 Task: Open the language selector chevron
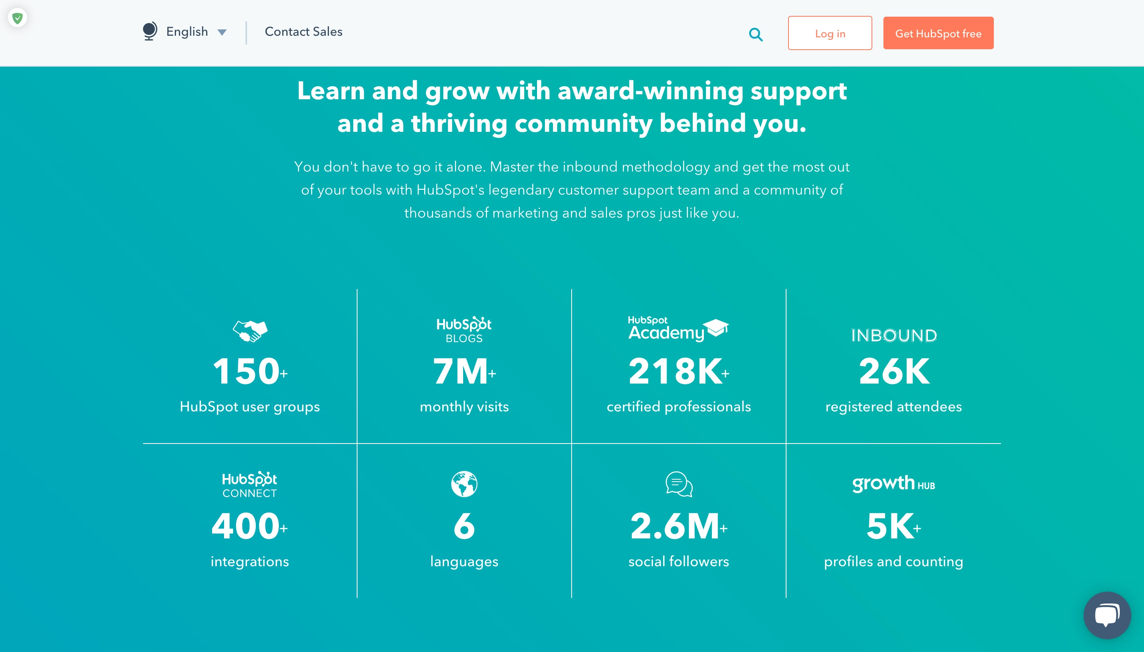point(222,32)
